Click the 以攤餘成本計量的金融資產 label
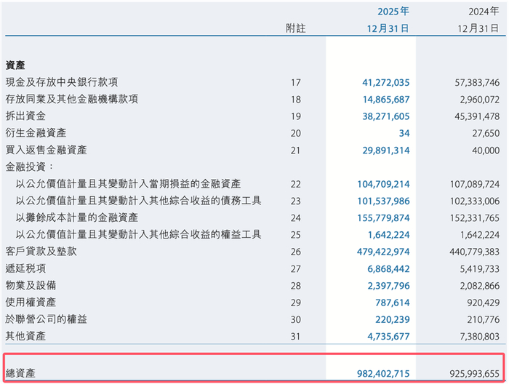This screenshot has width=509, height=384. 77,217
